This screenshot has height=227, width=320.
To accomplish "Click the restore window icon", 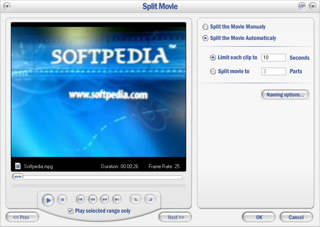I will coord(302,6).
